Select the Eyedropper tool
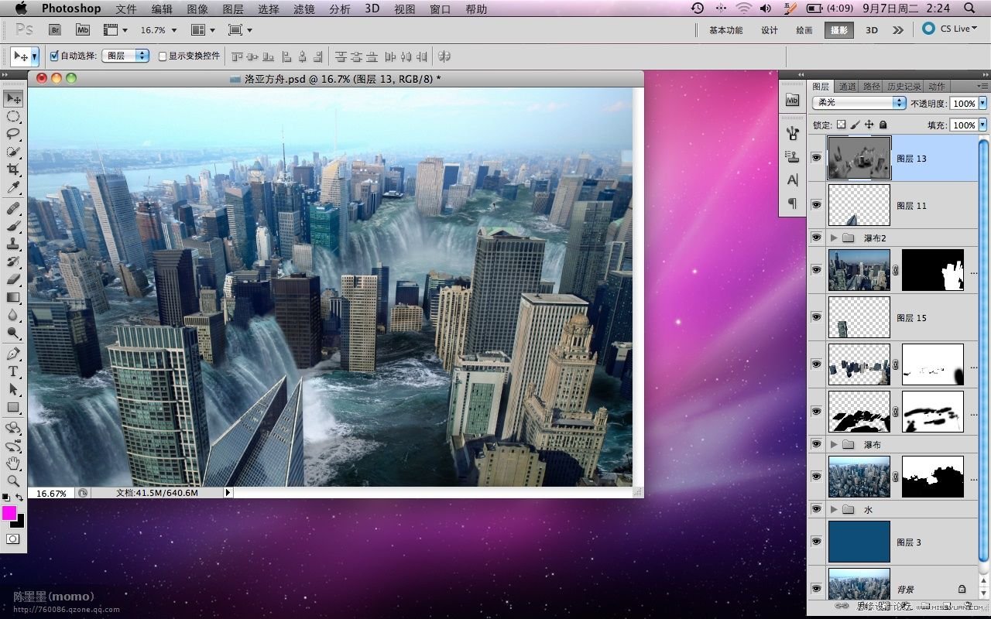This screenshot has width=991, height=619. coord(13,187)
